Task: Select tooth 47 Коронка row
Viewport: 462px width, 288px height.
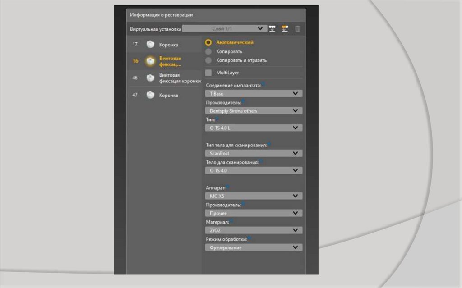Action: (x=164, y=95)
